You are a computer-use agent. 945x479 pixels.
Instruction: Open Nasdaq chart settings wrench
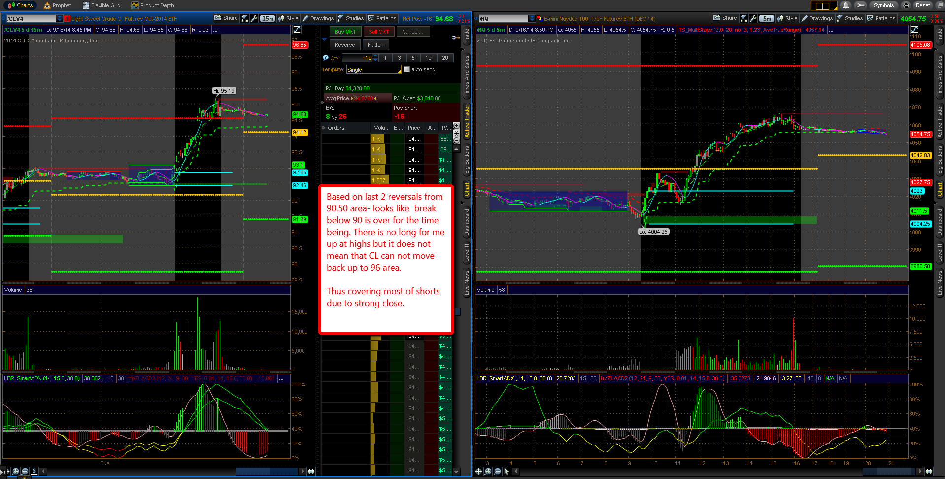point(753,18)
